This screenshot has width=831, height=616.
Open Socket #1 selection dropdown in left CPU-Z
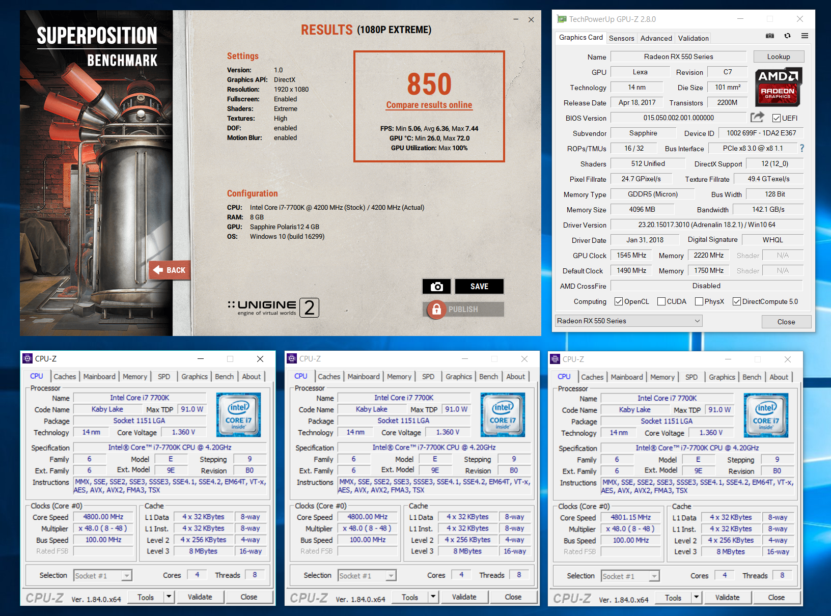coord(103,576)
